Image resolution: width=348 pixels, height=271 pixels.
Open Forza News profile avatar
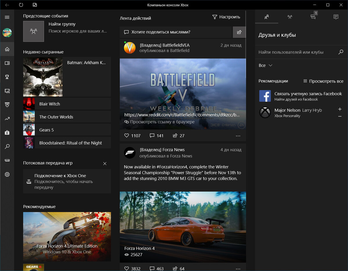point(130,153)
